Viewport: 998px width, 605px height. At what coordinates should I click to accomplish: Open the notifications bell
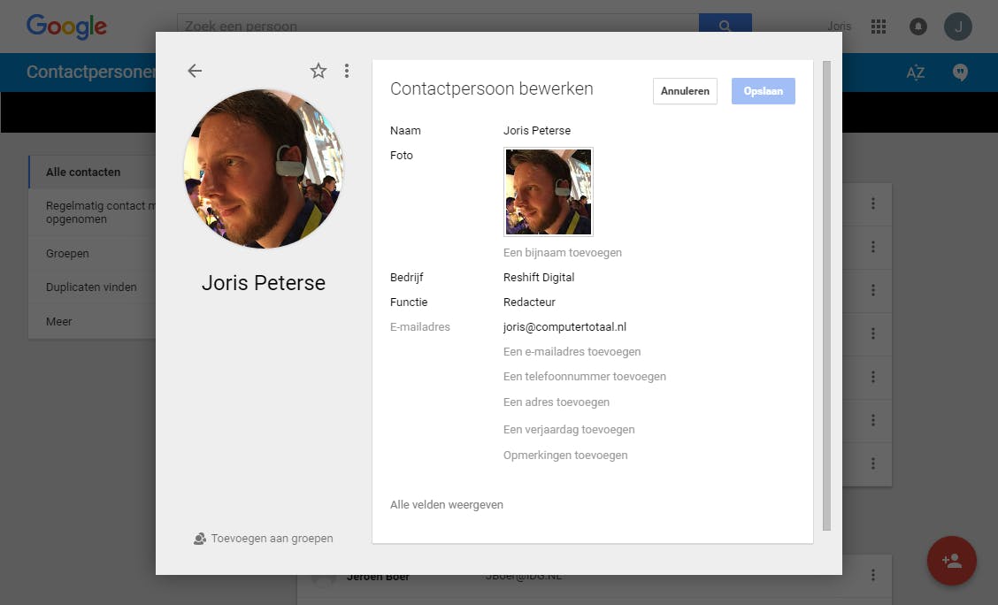918,27
